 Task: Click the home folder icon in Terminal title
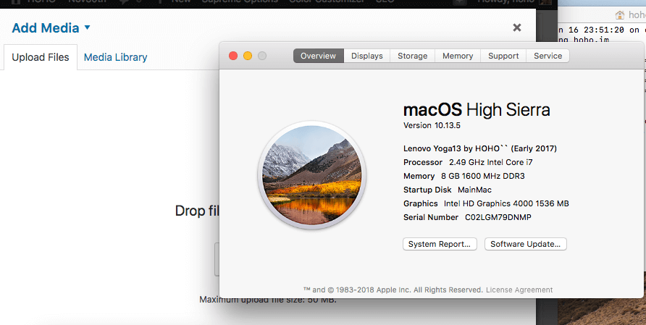tap(619, 15)
